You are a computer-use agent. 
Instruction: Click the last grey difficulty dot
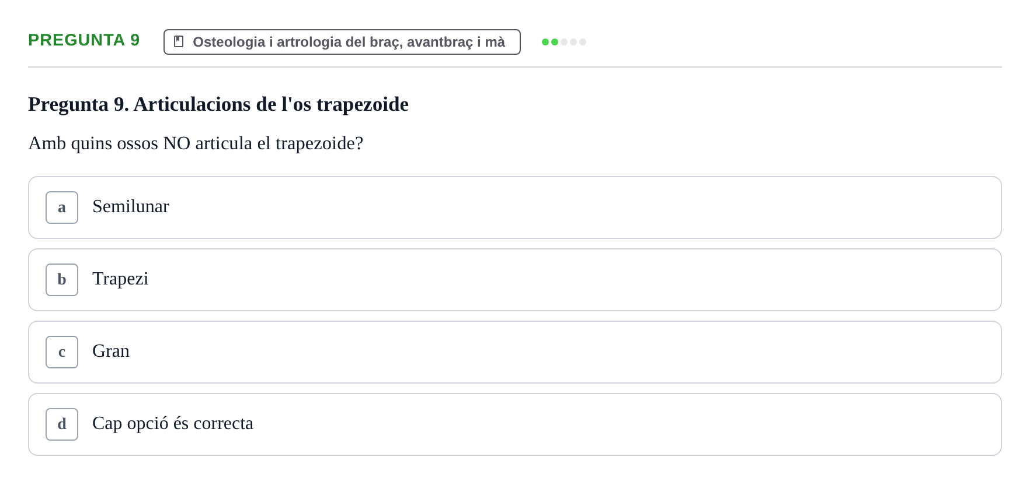click(583, 42)
